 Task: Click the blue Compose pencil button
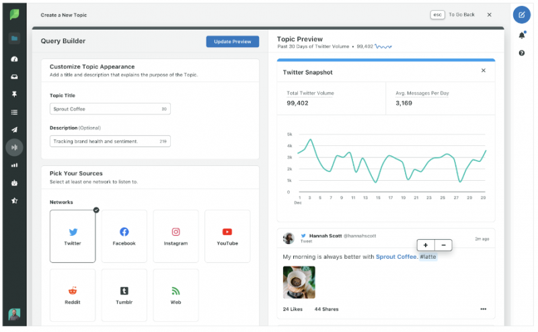click(x=522, y=15)
